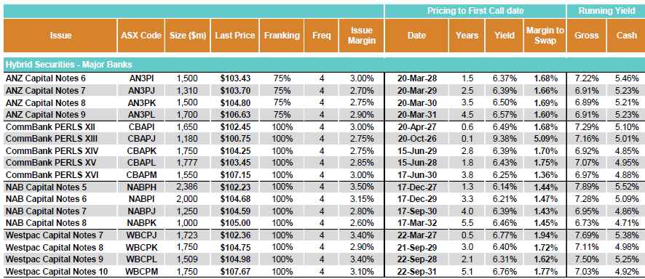The height and width of the screenshot is (279, 645).
Task: Click the ANZ Capital Notes 6 issue name
Action: (46, 78)
